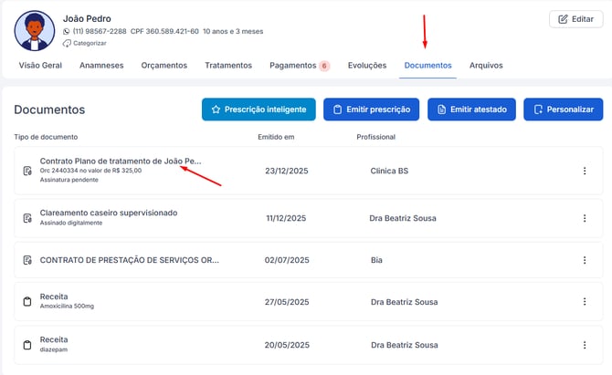Click the document icon for Contrato Plano de tratamento
The width and height of the screenshot is (612, 375).
pos(27,171)
